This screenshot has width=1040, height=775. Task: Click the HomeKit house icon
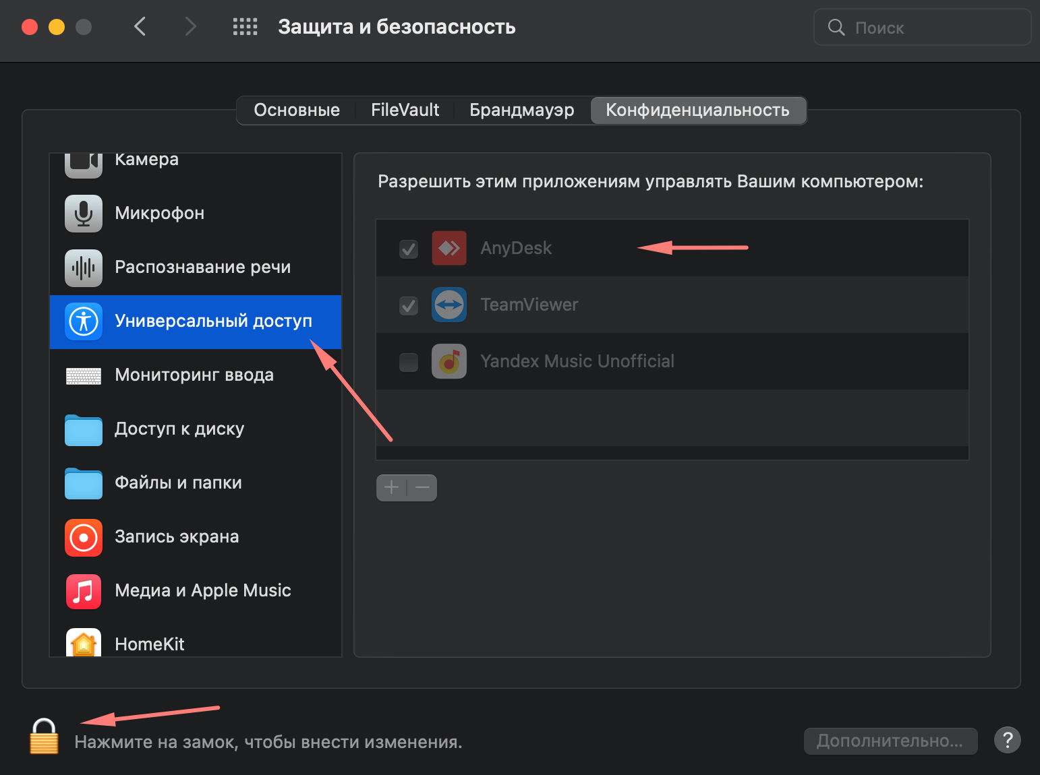coord(84,642)
